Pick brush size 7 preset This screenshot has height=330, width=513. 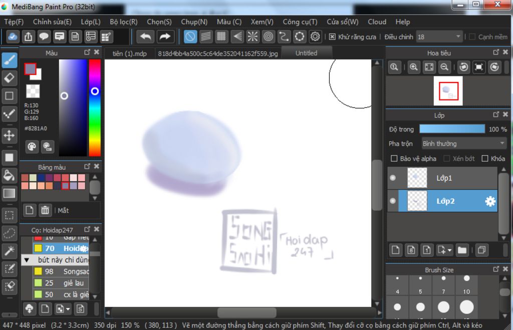click(x=443, y=284)
